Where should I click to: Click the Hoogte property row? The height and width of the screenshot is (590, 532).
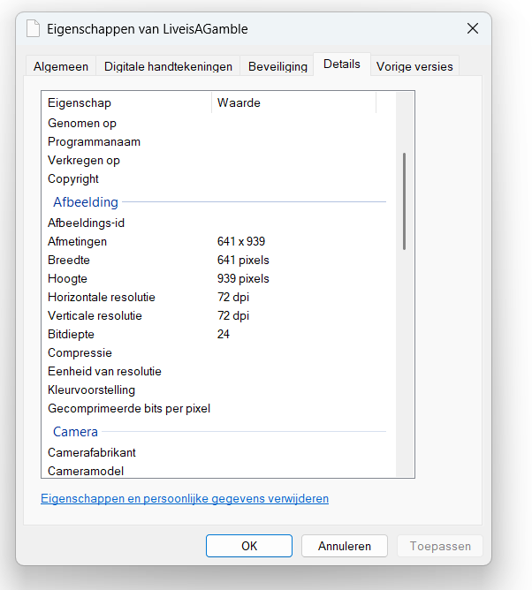[67, 278]
